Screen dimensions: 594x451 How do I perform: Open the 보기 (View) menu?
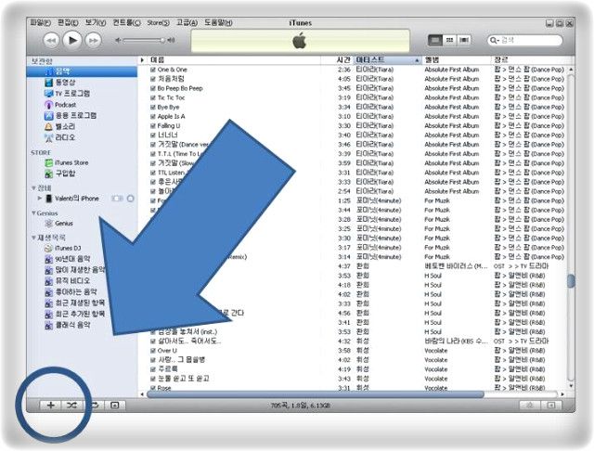coord(95,22)
